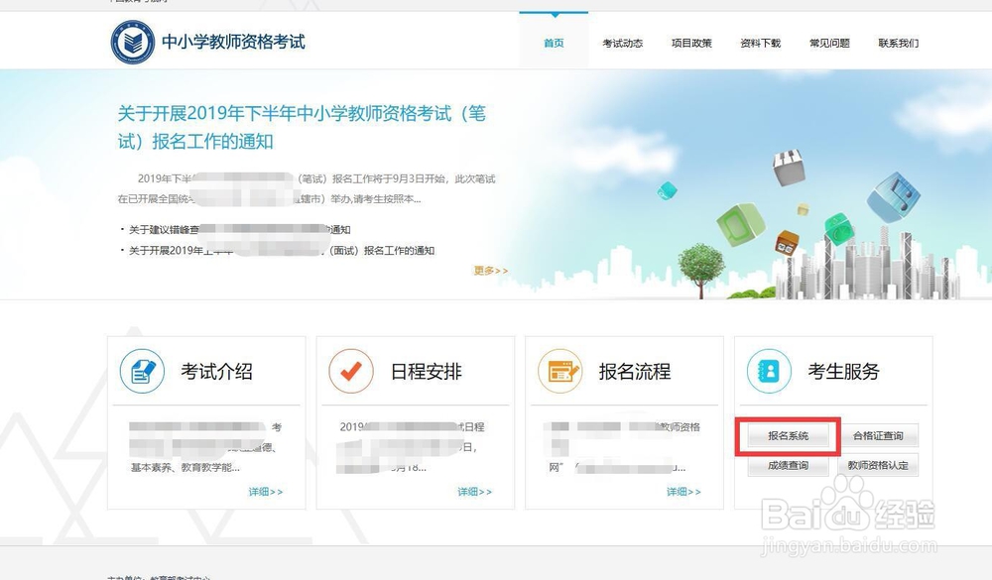Open the 报名流程 newspaper icon
Screen dimensions: 992x580
point(560,370)
